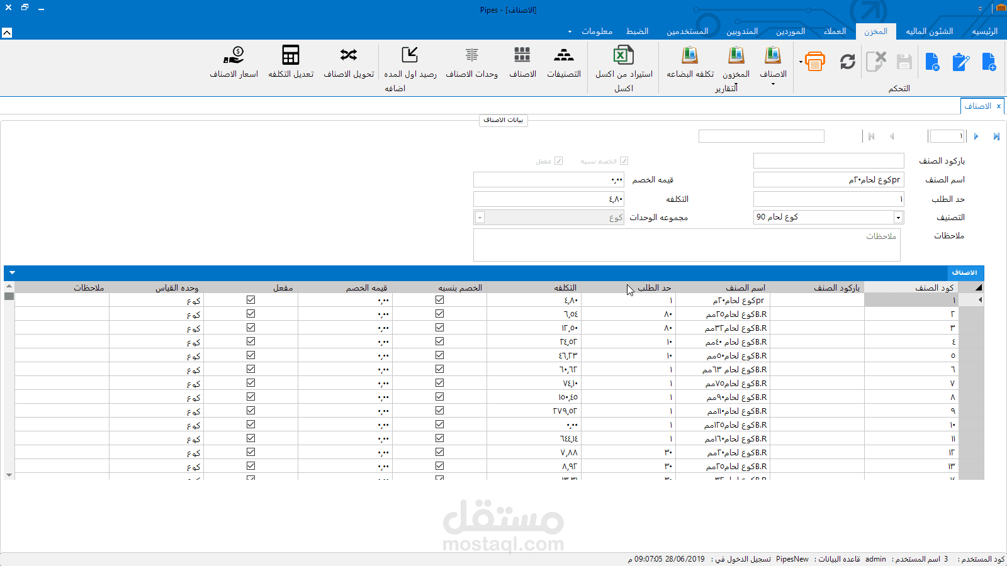The width and height of the screenshot is (1007, 566).
Task: Expand the الاصناف report dropdown arrow
Action: point(773,84)
